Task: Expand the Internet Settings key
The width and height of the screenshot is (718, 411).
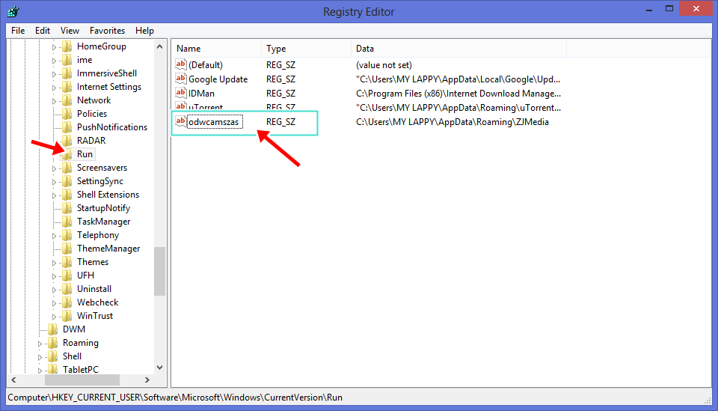Action: tap(54, 88)
